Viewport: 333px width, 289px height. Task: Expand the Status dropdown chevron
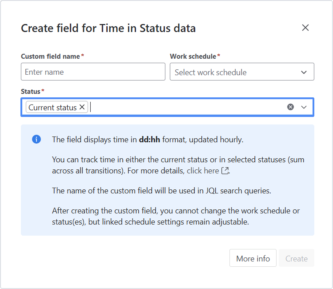[x=304, y=107]
